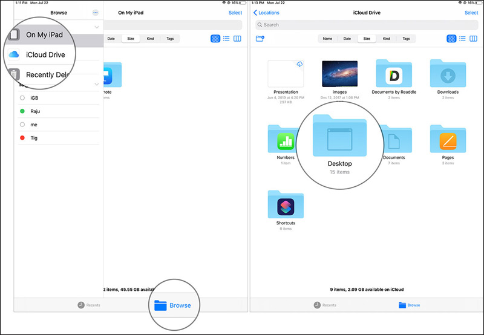Click the 'On My iPad' window title

coord(131,13)
